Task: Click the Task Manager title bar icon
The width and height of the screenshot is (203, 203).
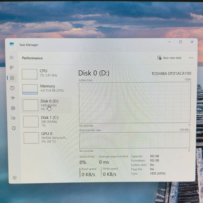Action: click(x=12, y=44)
